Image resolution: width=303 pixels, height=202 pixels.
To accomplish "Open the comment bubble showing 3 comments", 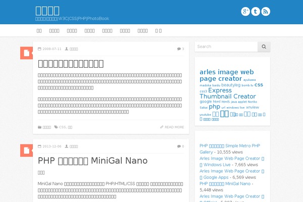I will click(x=180, y=49).
